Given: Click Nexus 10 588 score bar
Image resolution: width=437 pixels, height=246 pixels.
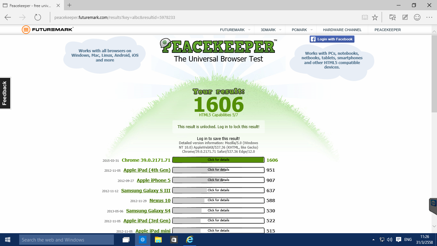Looking at the screenshot, I should [x=219, y=200].
